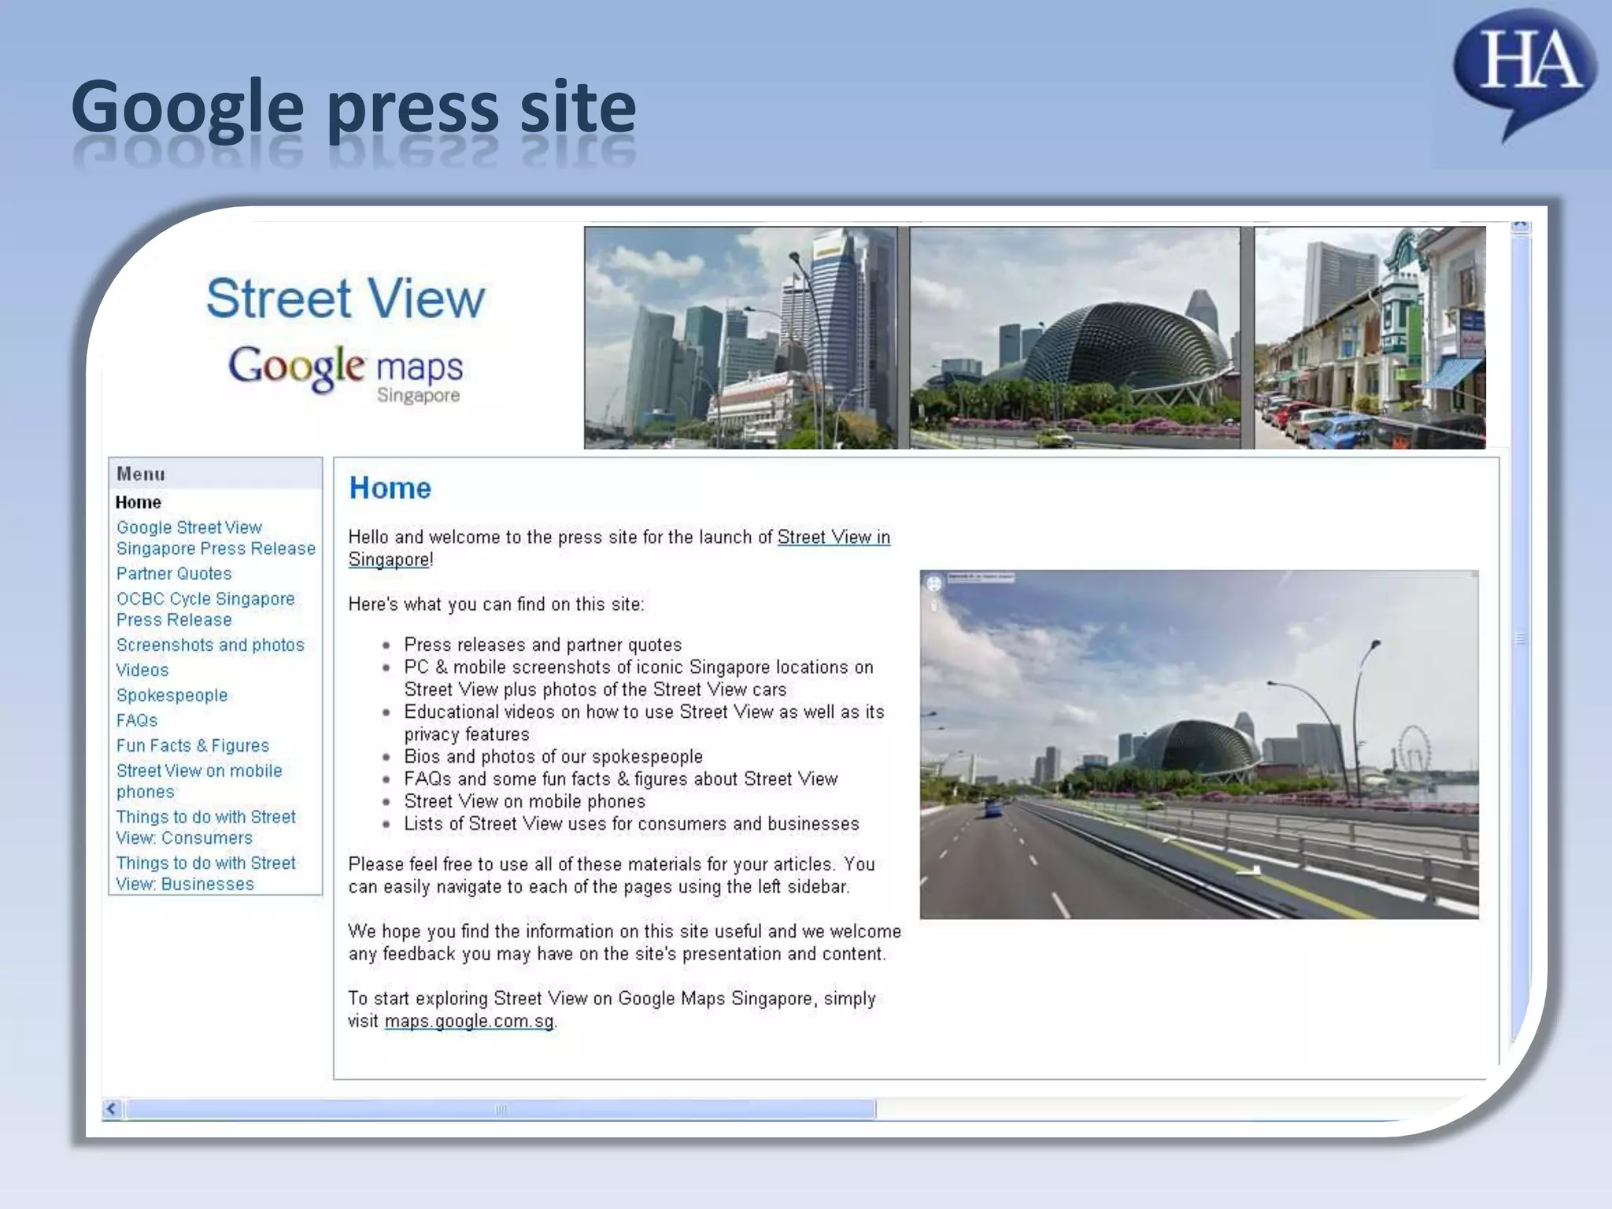The height and width of the screenshot is (1209, 1612).
Task: Visit the maps.google.com.sg link
Action: point(469,1021)
